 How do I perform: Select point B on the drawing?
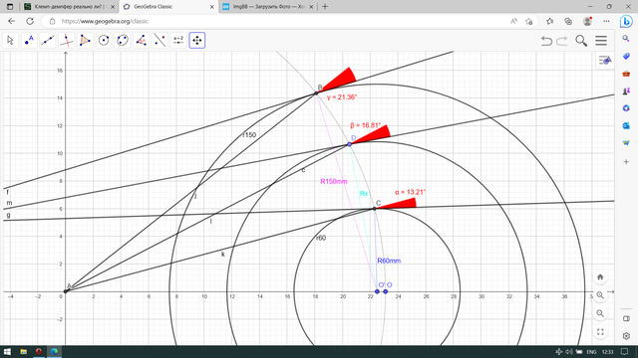[x=316, y=93]
